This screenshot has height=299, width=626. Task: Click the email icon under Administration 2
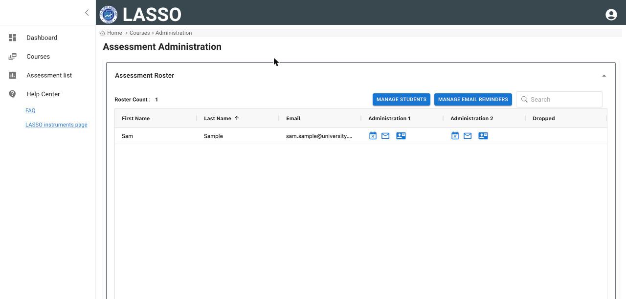click(x=468, y=136)
